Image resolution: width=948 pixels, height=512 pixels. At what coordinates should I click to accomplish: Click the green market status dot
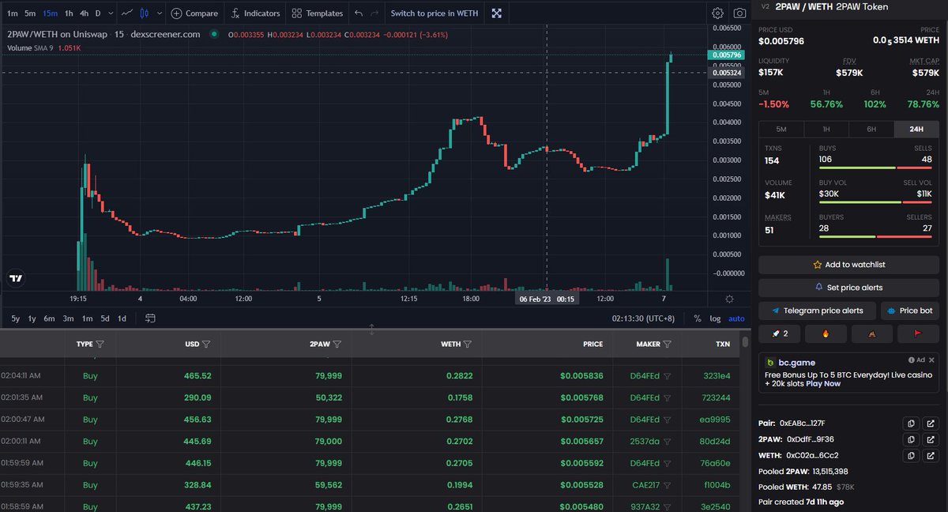[x=213, y=34]
